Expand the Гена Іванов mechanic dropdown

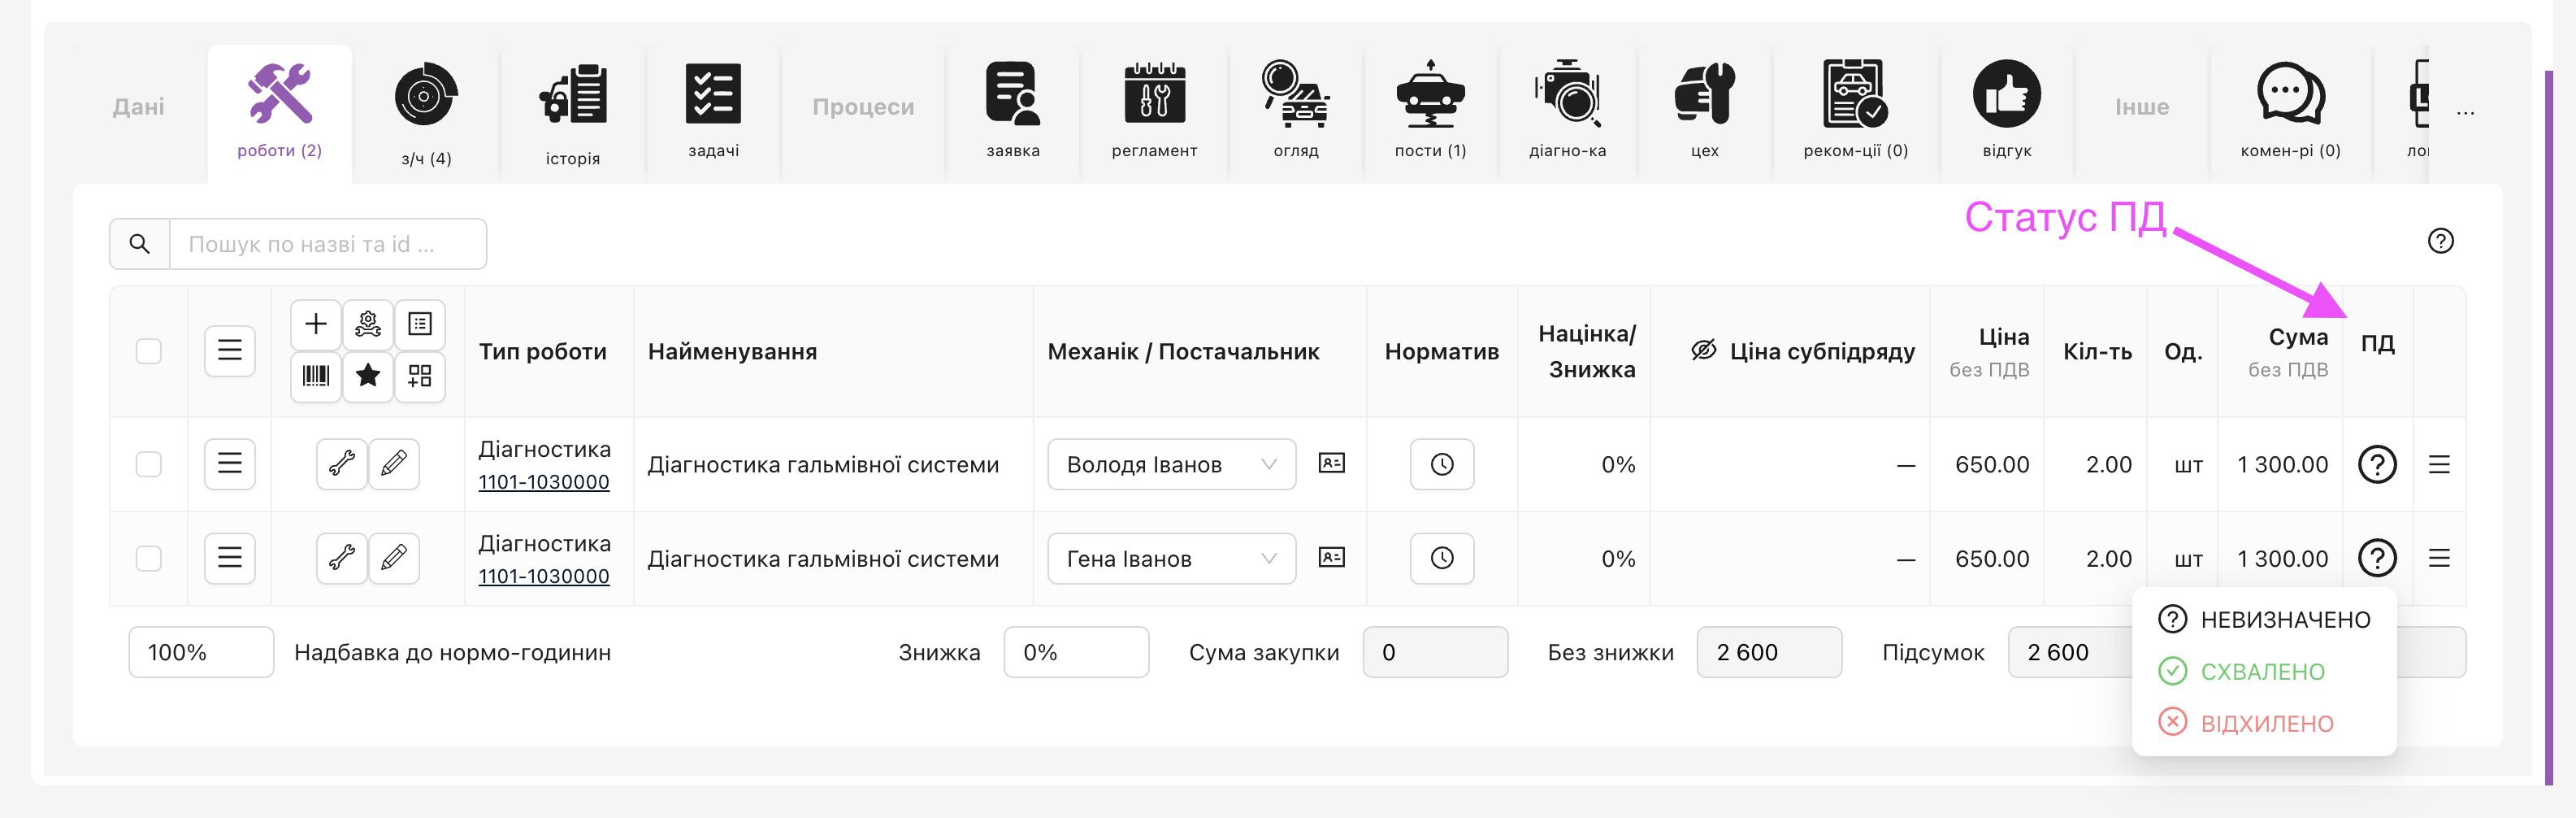pos(1171,559)
